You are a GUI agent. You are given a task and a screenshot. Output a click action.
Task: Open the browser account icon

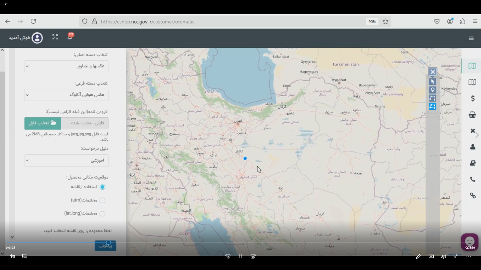(450, 21)
